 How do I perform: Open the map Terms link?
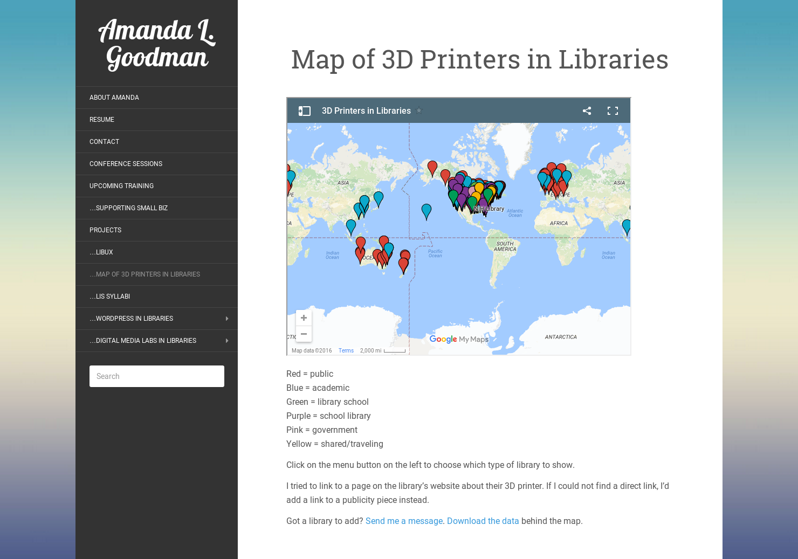(346, 350)
